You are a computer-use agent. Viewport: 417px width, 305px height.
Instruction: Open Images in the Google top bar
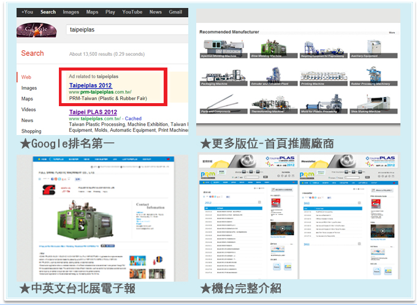click(71, 12)
